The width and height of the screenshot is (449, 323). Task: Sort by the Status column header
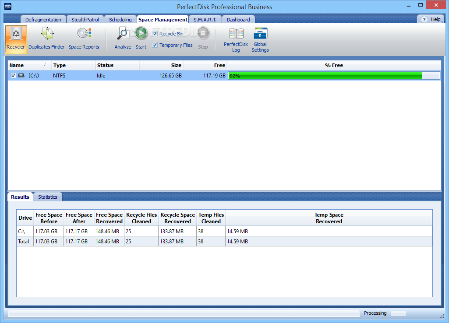tap(117, 65)
